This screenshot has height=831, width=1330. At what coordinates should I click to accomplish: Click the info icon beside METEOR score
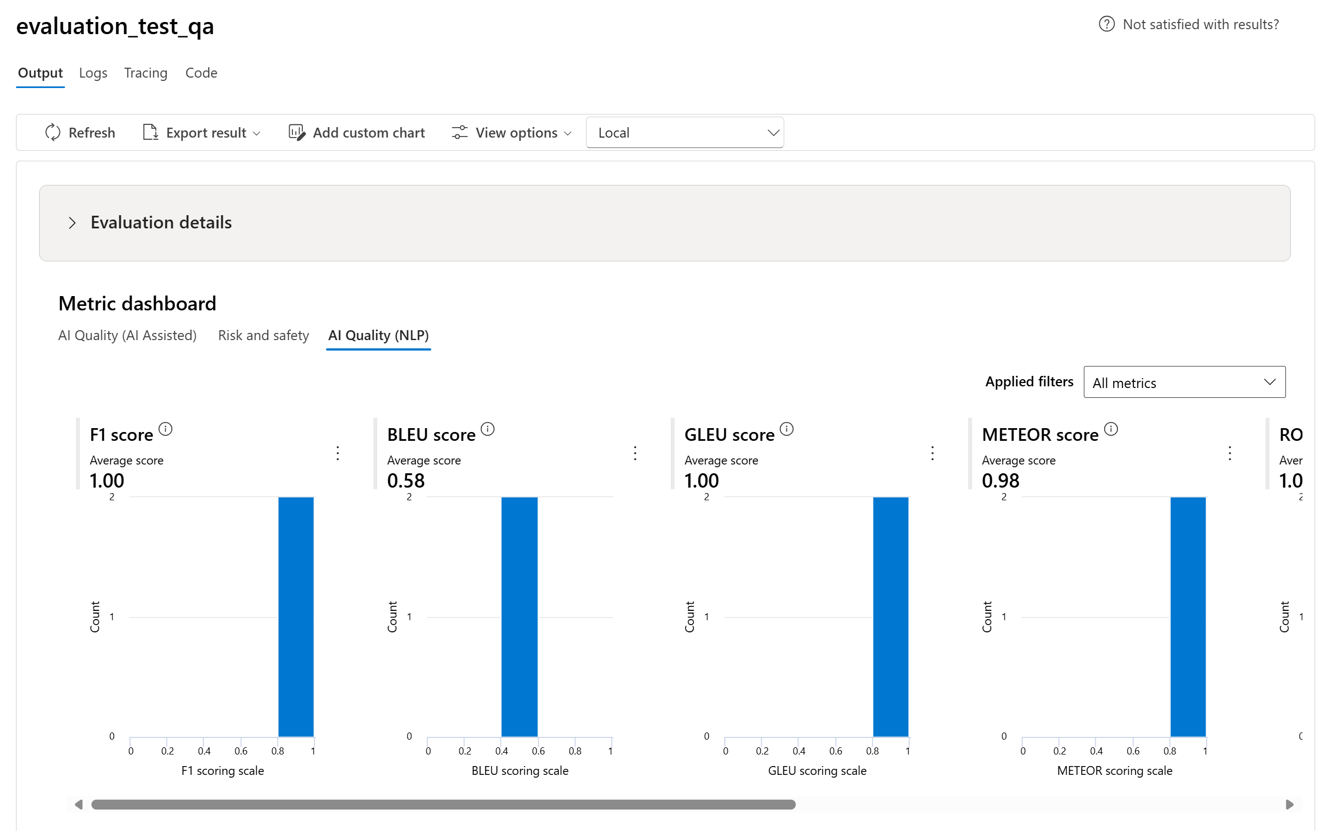1111,429
